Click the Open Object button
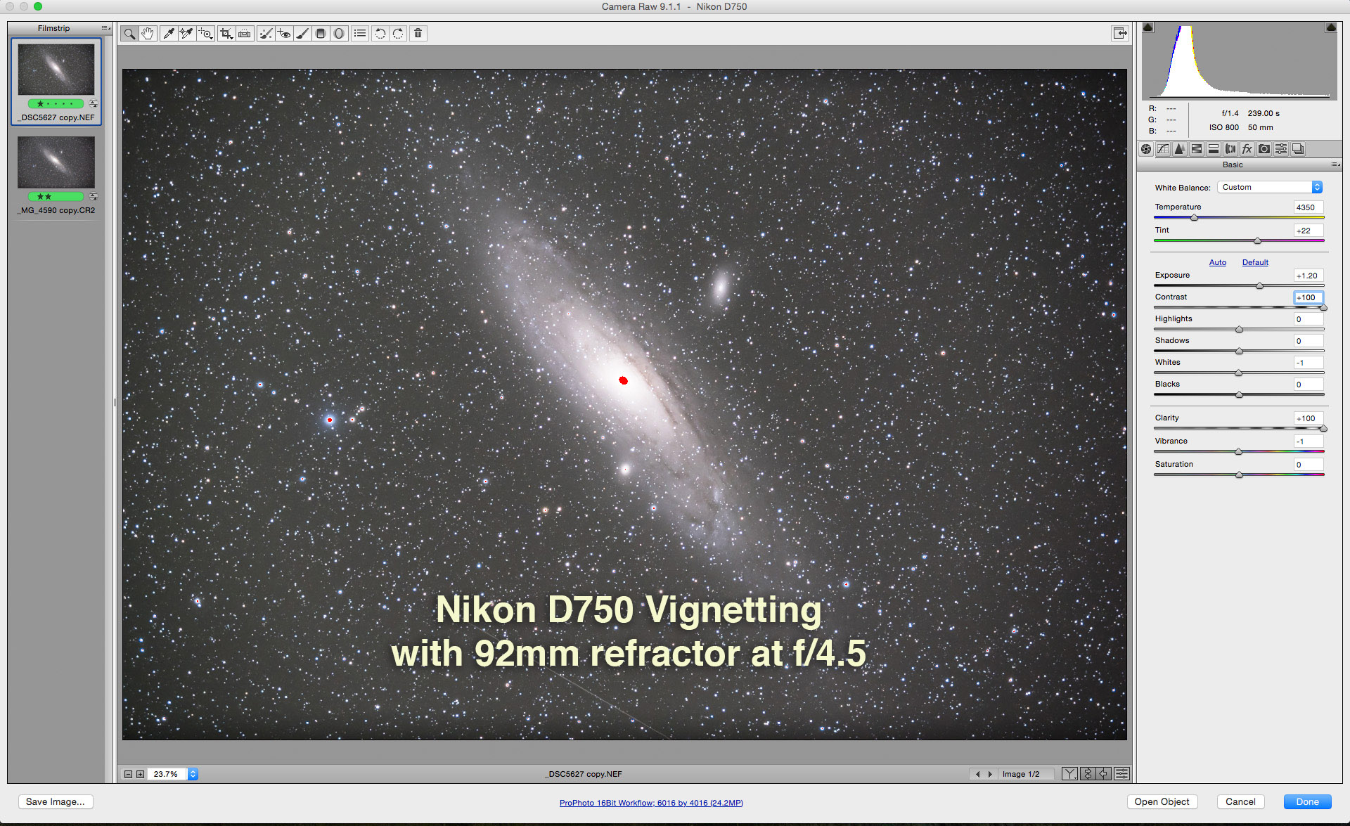 point(1162,802)
